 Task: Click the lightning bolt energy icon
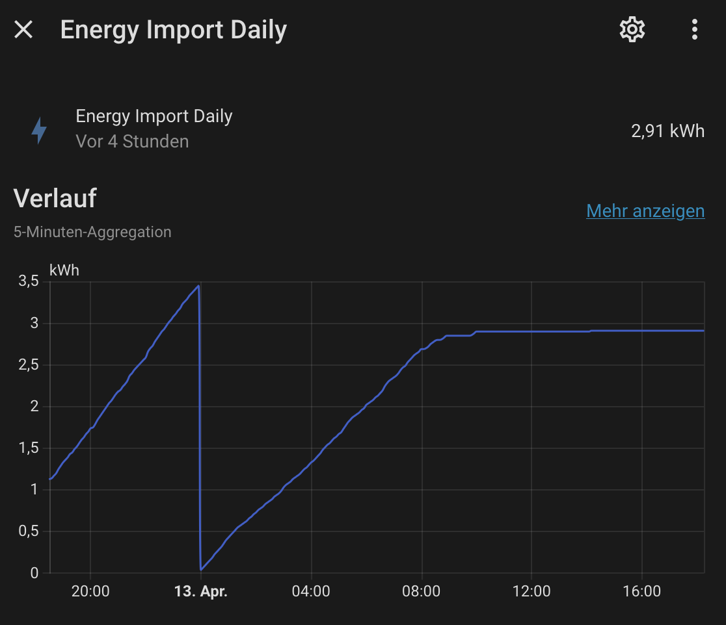click(40, 130)
